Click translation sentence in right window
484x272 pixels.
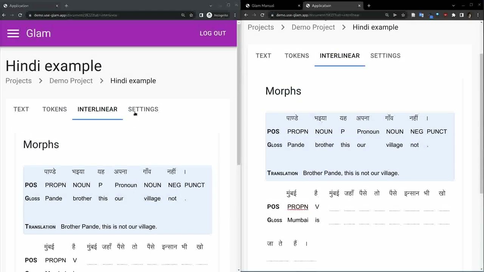coord(351,173)
